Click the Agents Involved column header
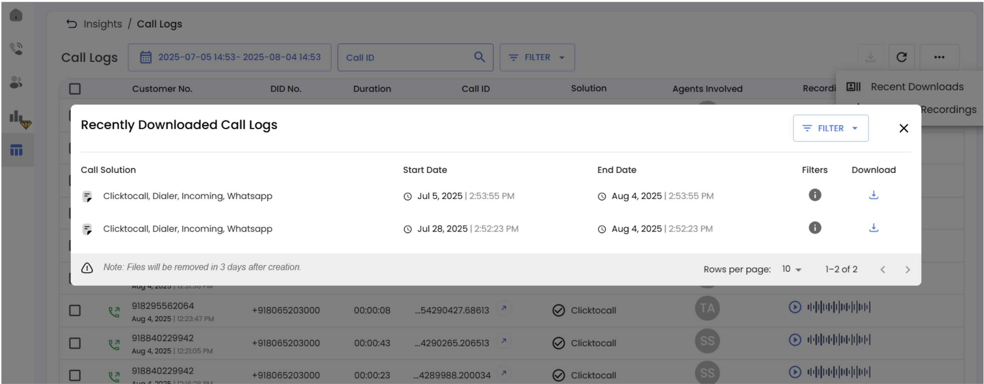The height and width of the screenshot is (384, 984). coord(707,89)
